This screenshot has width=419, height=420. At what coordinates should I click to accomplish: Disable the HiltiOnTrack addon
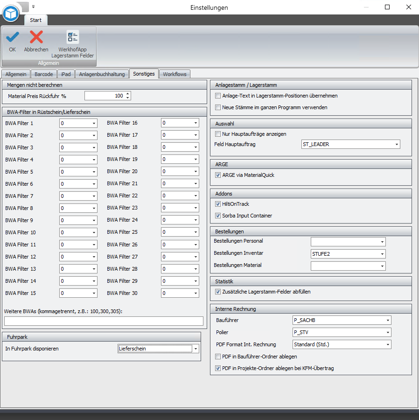tap(218, 204)
